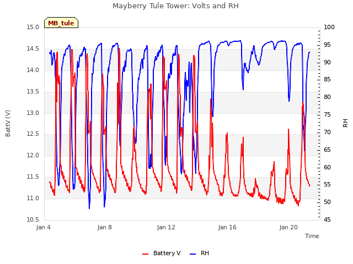Click the 12.5 left axis value
This screenshot has height=264, width=353.
point(33,134)
